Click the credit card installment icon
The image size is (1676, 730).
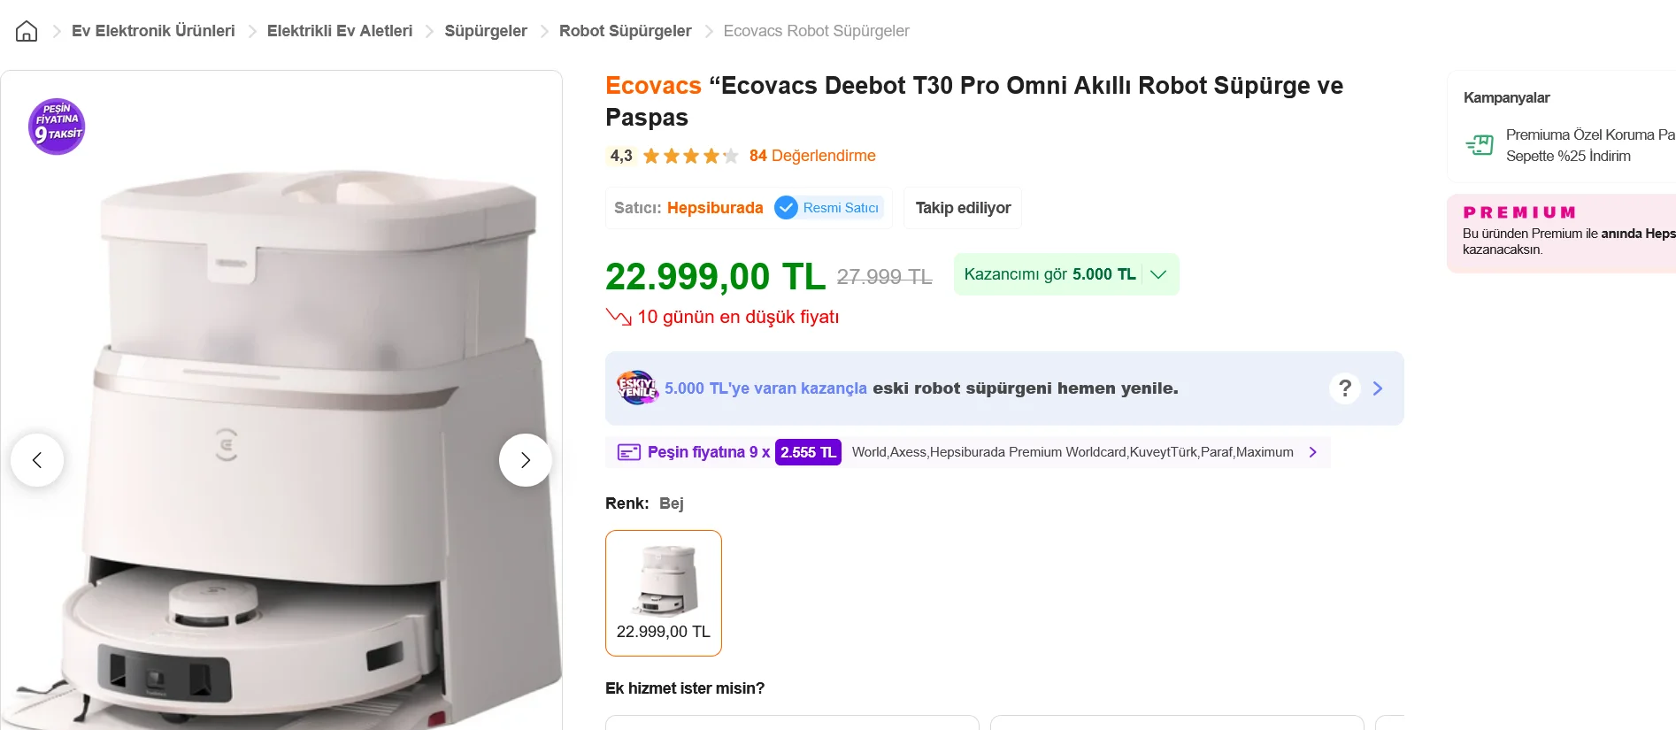click(x=628, y=452)
